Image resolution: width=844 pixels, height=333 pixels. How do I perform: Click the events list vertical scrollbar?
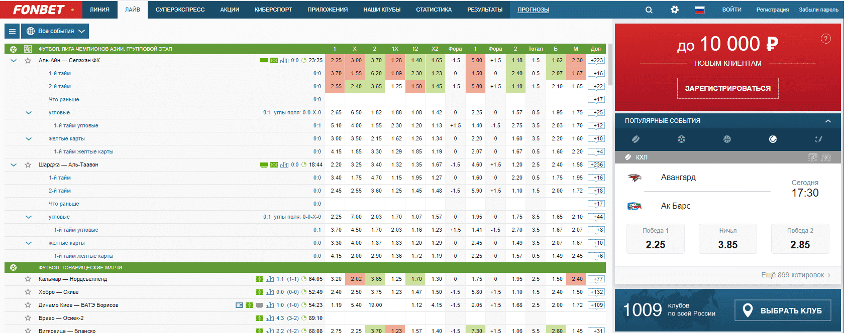(x=610, y=64)
